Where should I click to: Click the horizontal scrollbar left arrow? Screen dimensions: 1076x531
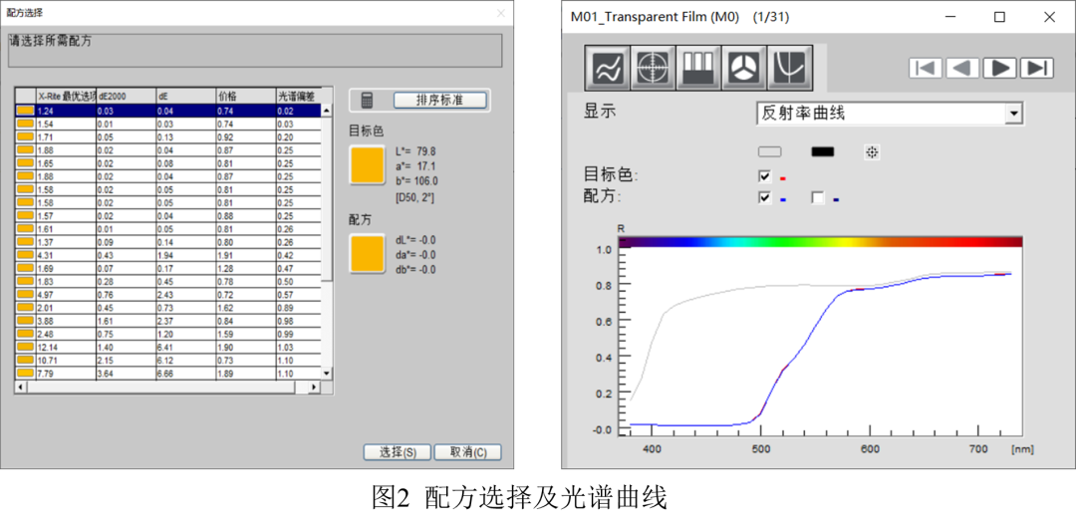tap(21, 388)
